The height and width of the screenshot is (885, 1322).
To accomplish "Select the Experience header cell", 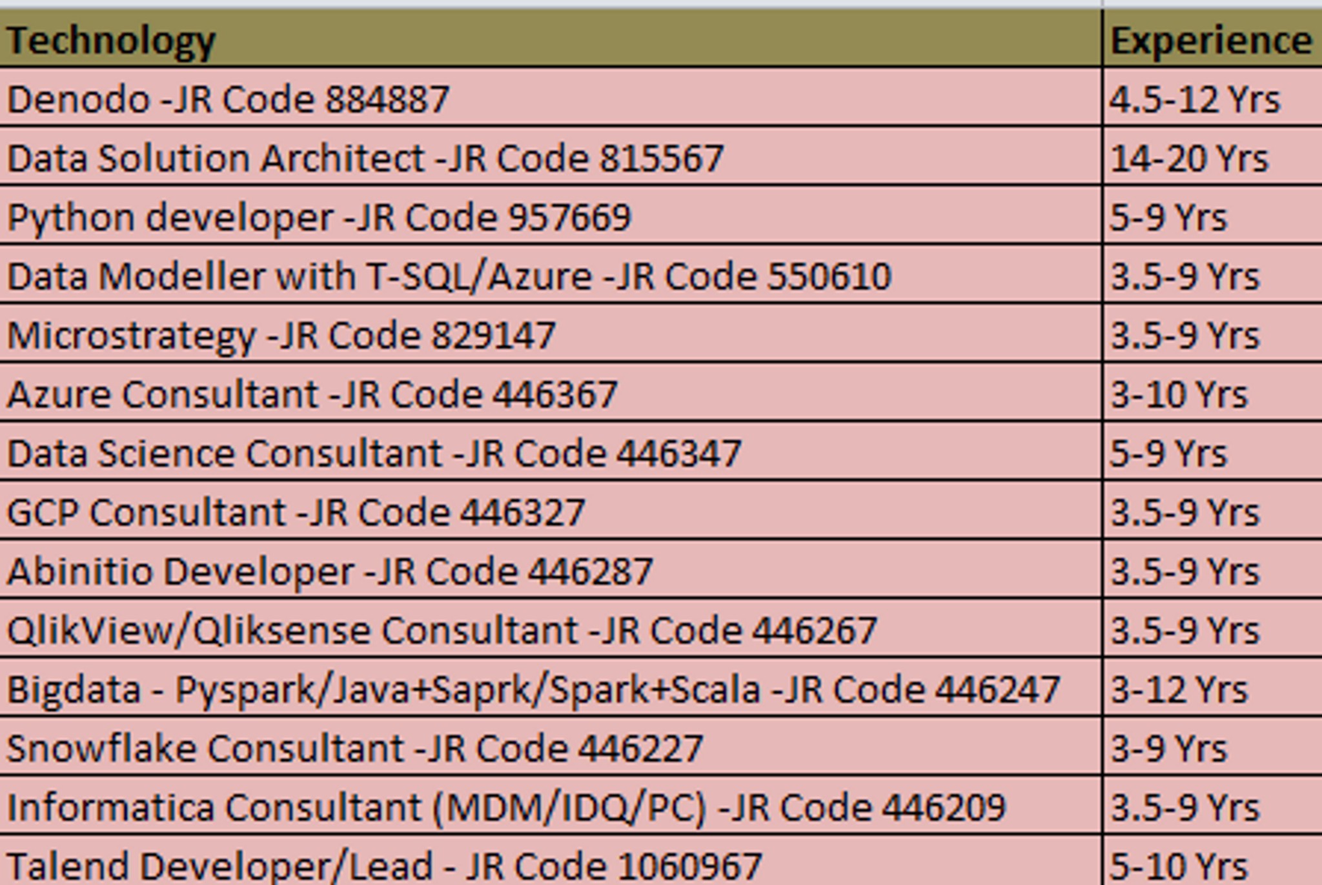I will tap(1212, 38).
